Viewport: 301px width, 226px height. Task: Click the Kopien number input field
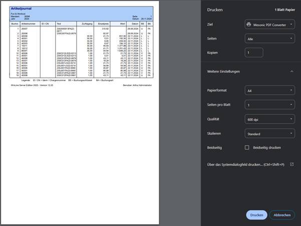tap(254, 53)
